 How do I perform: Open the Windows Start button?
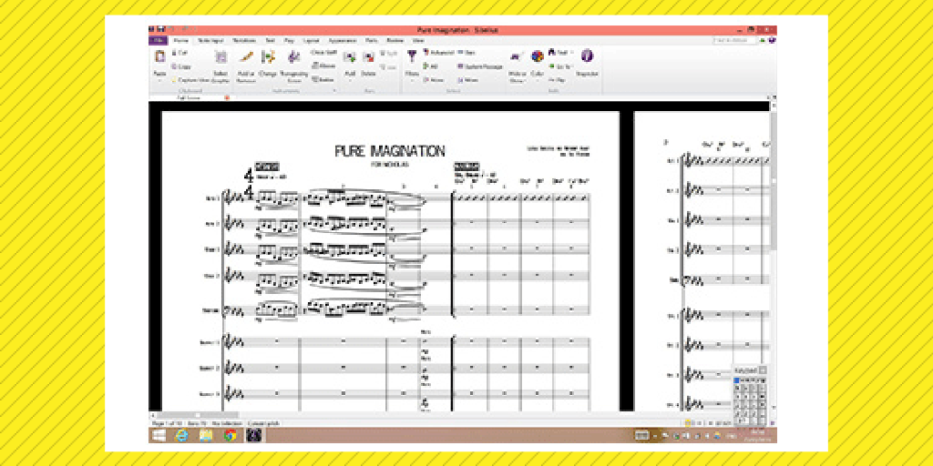159,435
